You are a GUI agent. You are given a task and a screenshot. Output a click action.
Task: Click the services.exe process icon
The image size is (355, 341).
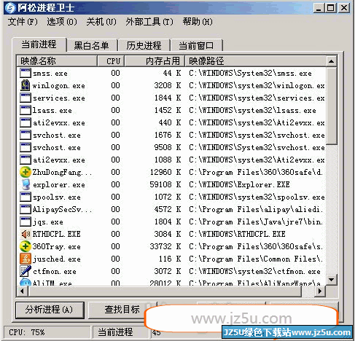click(x=26, y=98)
